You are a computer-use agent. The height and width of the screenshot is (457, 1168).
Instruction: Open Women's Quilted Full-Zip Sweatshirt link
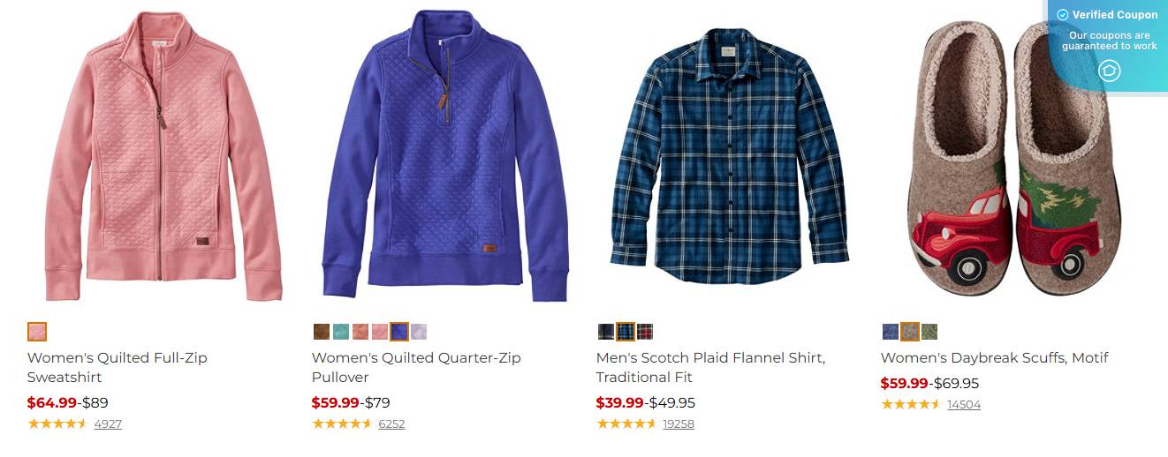pyautogui.click(x=118, y=367)
